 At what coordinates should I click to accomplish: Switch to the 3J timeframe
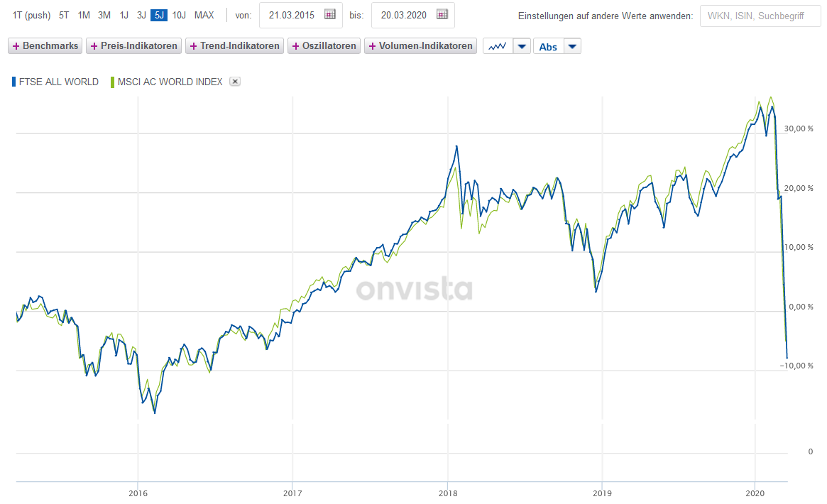tap(141, 16)
